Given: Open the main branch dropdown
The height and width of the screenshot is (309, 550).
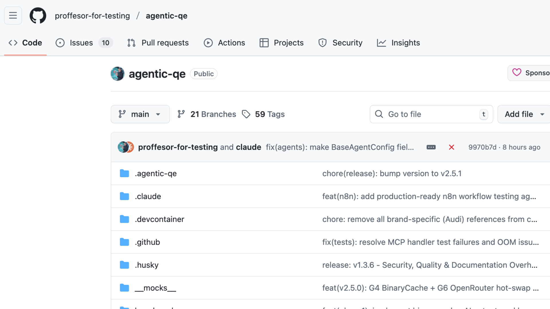Looking at the screenshot, I should tap(140, 114).
